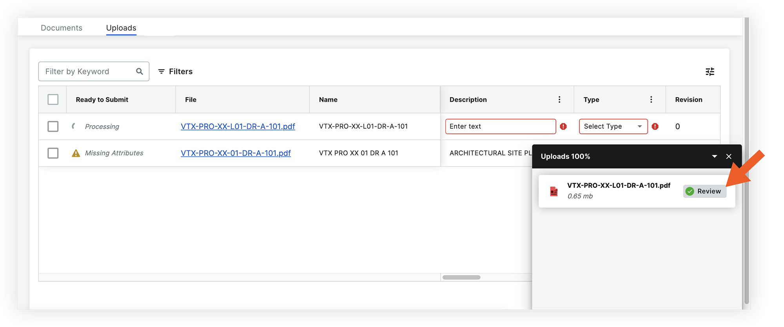Image resolution: width=784 pixels, height=327 pixels.
Task: Open Type column three-dot menu
Action: pyautogui.click(x=651, y=100)
